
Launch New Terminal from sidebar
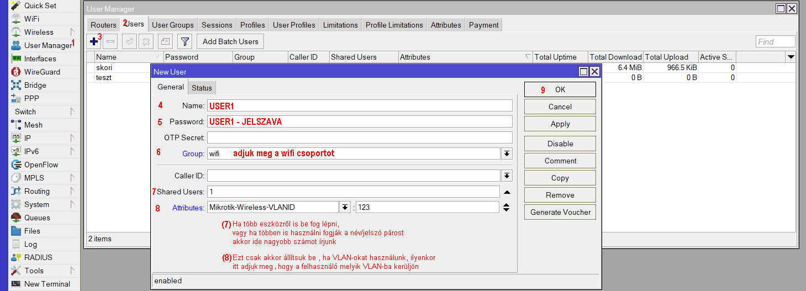(x=47, y=284)
